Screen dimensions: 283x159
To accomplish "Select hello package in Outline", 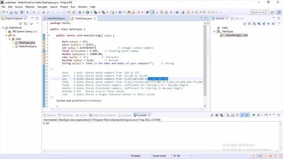I will pos(223,28).
